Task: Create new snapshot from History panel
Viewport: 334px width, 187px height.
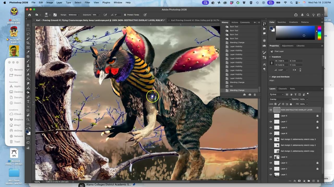Action: pos(250,95)
